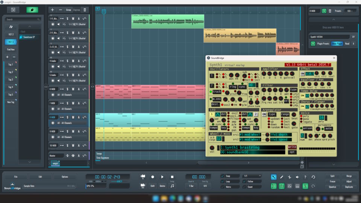Toggle the Loop checkbox

coord(222,181)
